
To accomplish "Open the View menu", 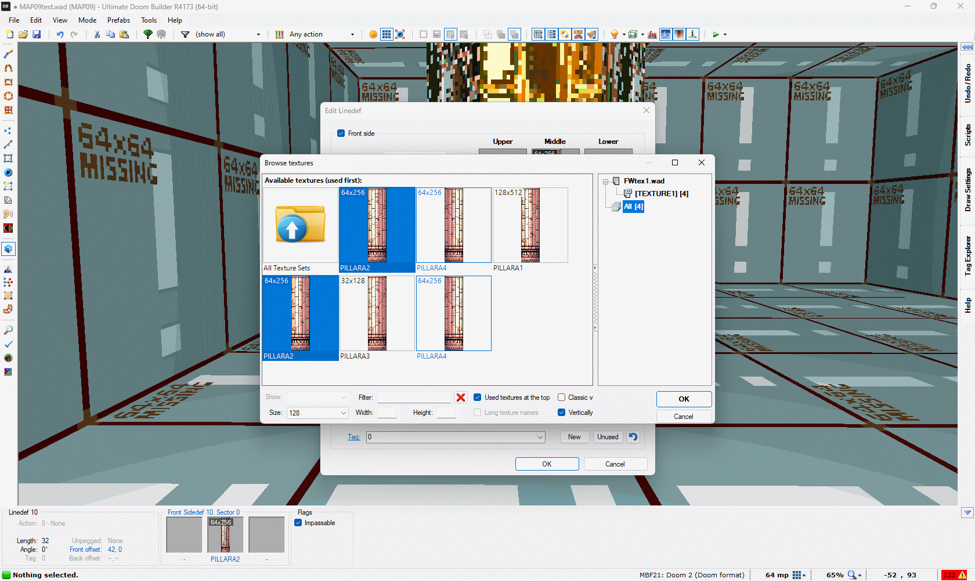I will [60, 20].
